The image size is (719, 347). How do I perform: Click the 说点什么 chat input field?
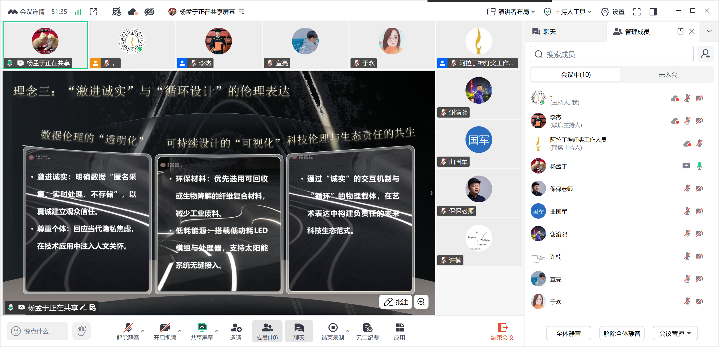37,331
